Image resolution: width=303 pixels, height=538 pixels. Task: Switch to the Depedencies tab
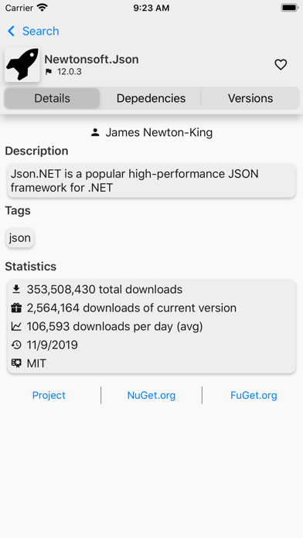[151, 98]
